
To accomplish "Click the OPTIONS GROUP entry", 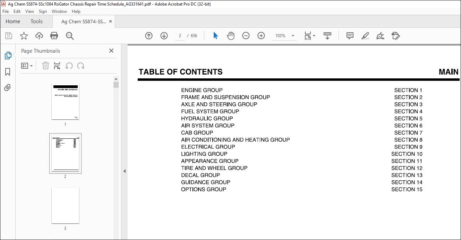I will click(x=204, y=189).
